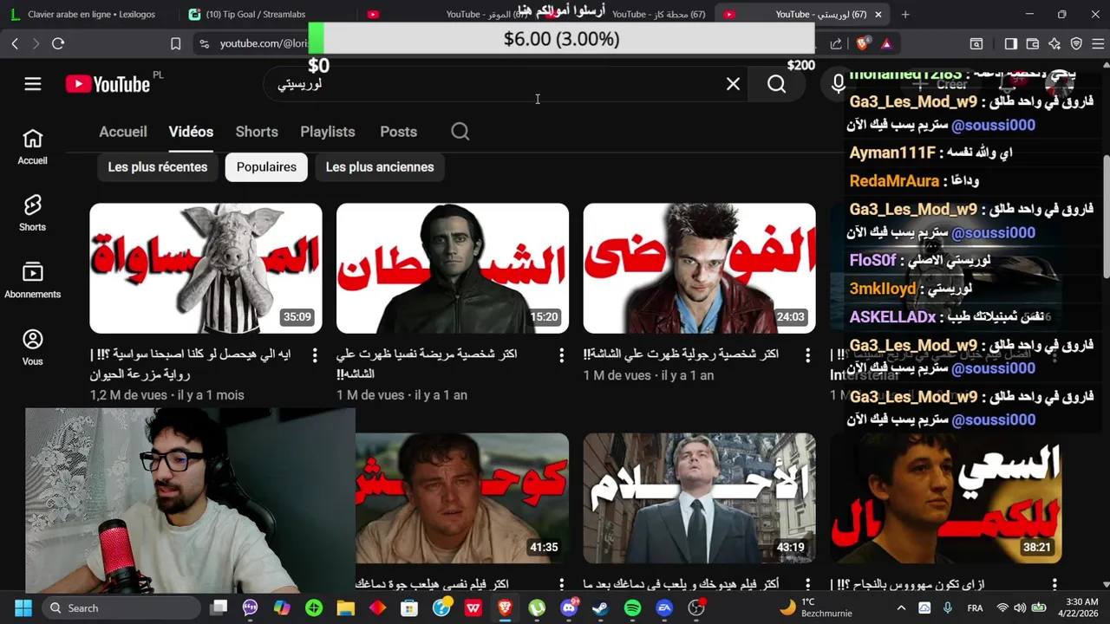1110x624 pixels.
Task: Open Vous in the left sidebar
Action: pos(32,348)
